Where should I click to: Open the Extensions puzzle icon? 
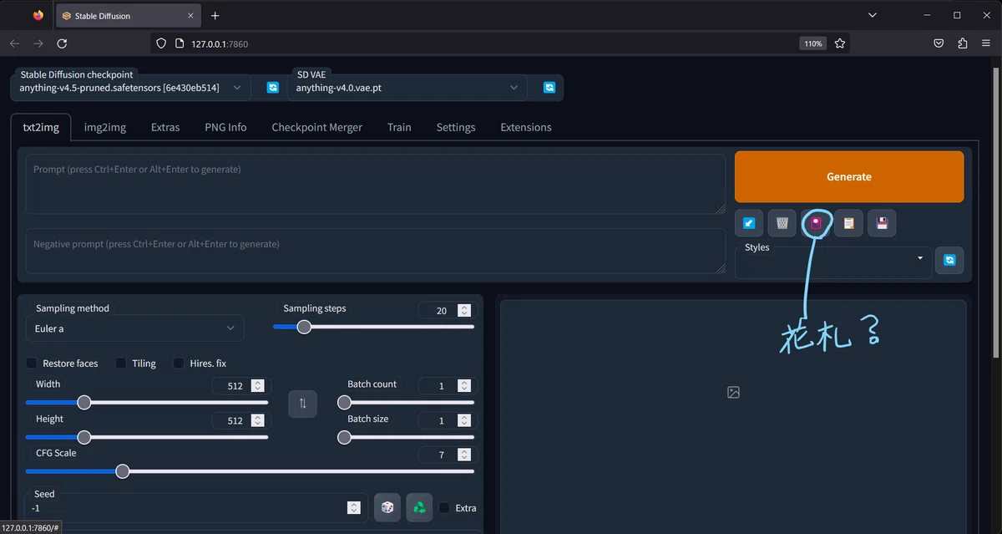point(963,43)
